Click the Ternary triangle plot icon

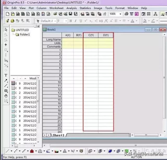(x=65, y=151)
